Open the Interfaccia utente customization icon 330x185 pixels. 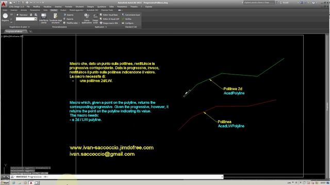click(43, 18)
